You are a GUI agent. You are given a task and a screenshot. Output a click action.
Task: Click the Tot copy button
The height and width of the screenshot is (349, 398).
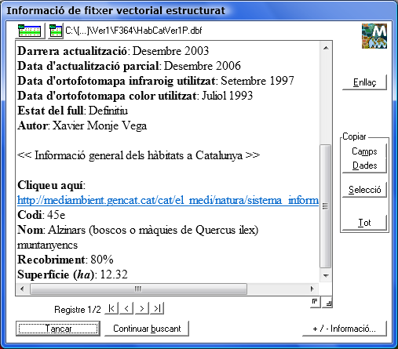point(364,223)
